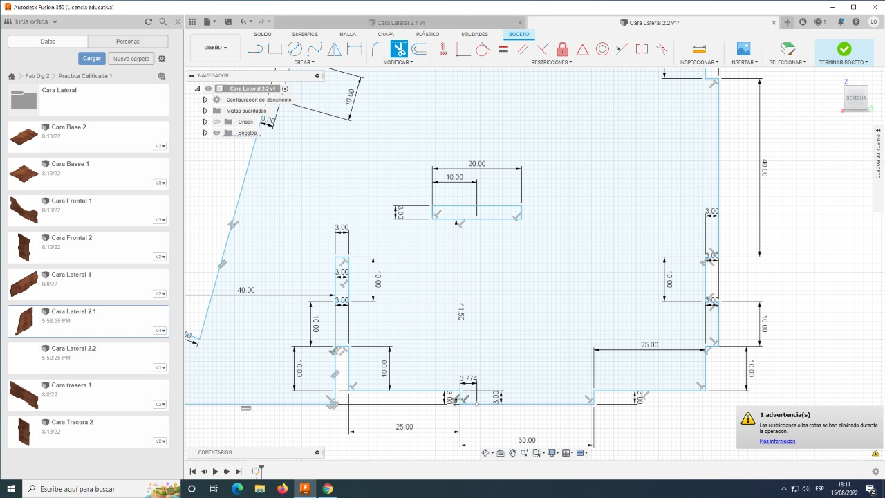
Task: Click the Select tool icon
Action: [788, 49]
